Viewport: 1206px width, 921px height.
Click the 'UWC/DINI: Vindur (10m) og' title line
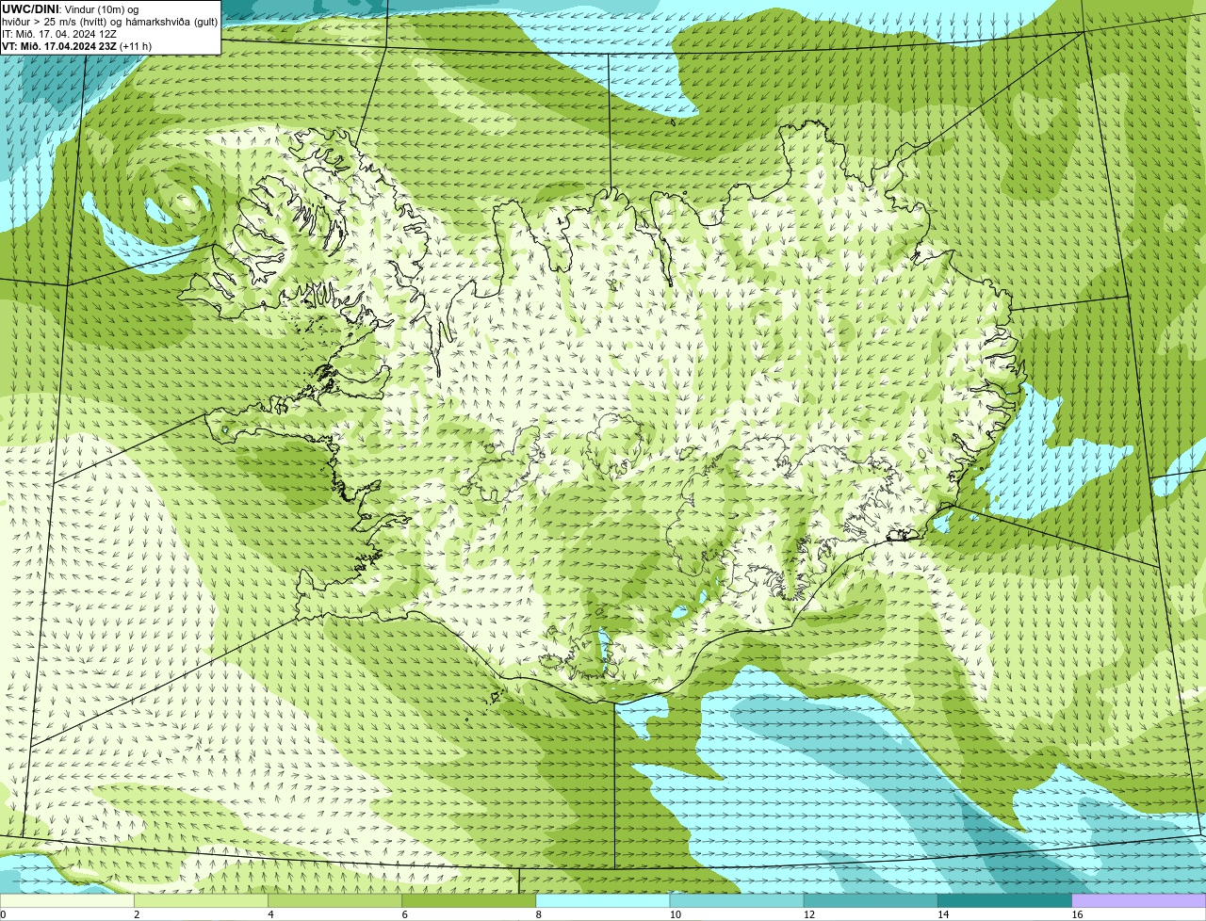tap(71, 8)
